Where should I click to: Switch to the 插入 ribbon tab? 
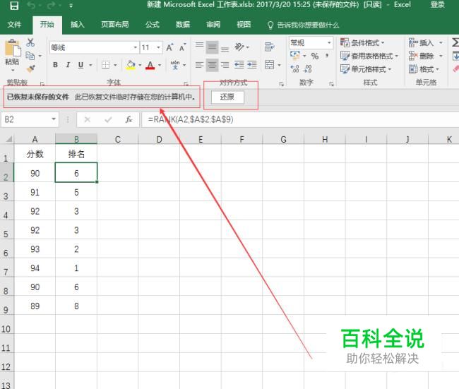coord(78,25)
